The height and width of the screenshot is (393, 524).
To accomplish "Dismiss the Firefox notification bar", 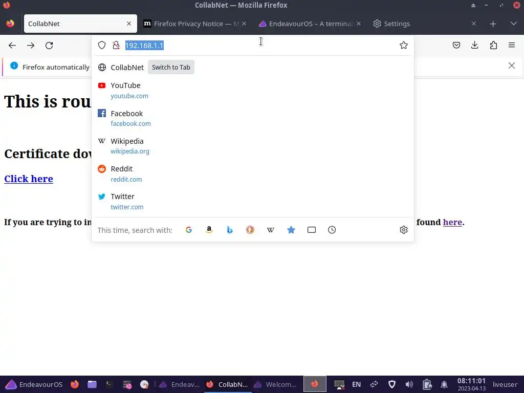I will click(512, 65).
